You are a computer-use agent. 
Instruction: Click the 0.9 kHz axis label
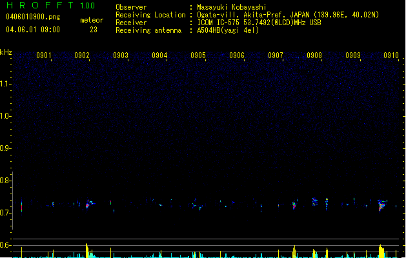pos(5,148)
